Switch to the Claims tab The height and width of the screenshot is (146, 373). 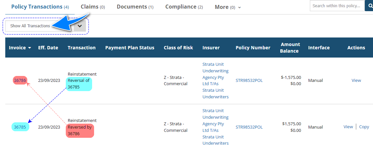click(x=92, y=7)
